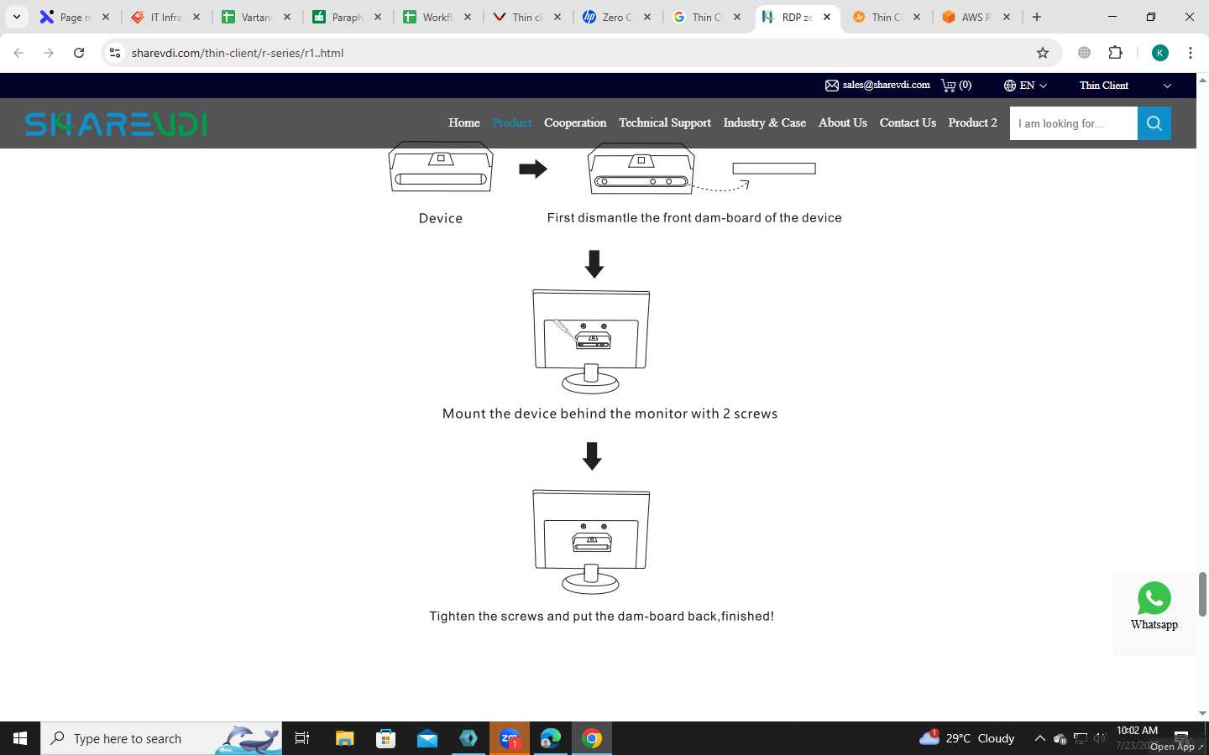Click the taskbar search box
The image size is (1209, 755).
coord(161,738)
